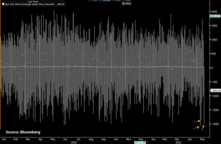Click the -500 label on the price axis
The width and height of the screenshot is (221, 144).
(x=214, y=82)
